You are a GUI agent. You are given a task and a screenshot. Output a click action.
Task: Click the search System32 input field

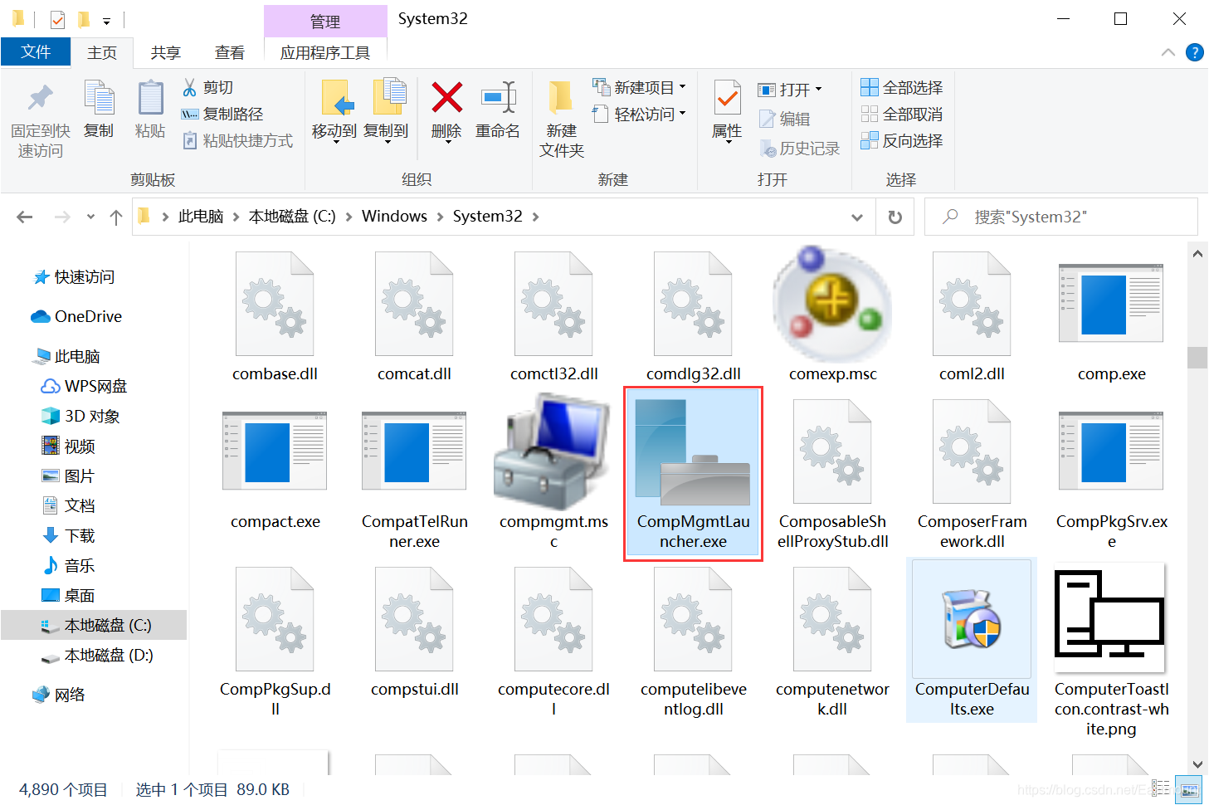coord(1062,217)
